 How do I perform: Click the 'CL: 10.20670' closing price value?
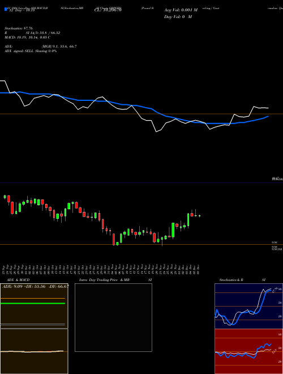[108, 10]
